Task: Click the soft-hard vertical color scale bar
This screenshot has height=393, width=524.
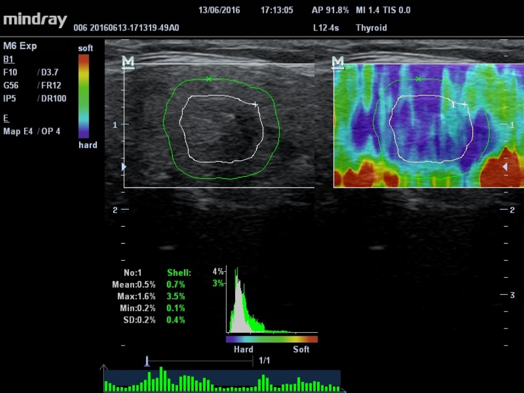Action: point(84,97)
